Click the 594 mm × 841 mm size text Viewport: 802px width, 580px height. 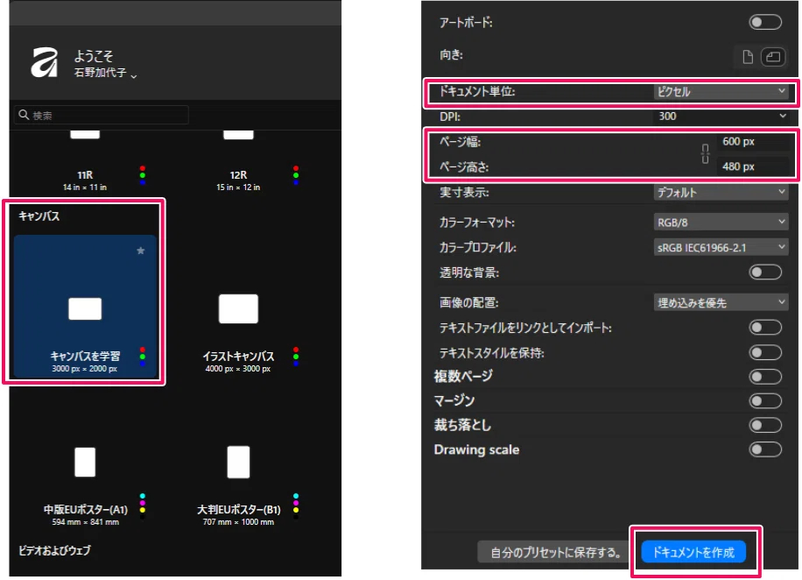pyautogui.click(x=86, y=522)
